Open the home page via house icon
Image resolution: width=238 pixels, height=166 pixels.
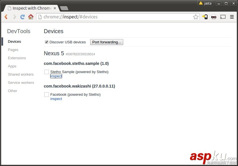(x=31, y=17)
